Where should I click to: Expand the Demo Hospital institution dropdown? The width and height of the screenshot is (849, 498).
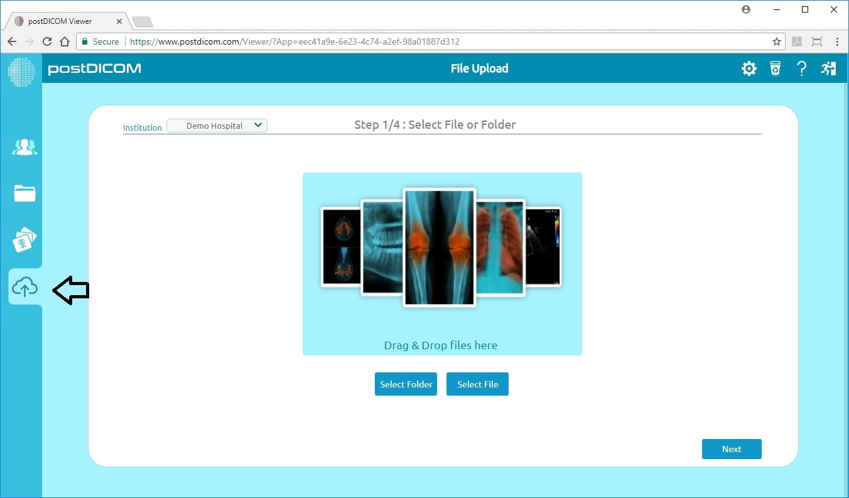point(217,126)
